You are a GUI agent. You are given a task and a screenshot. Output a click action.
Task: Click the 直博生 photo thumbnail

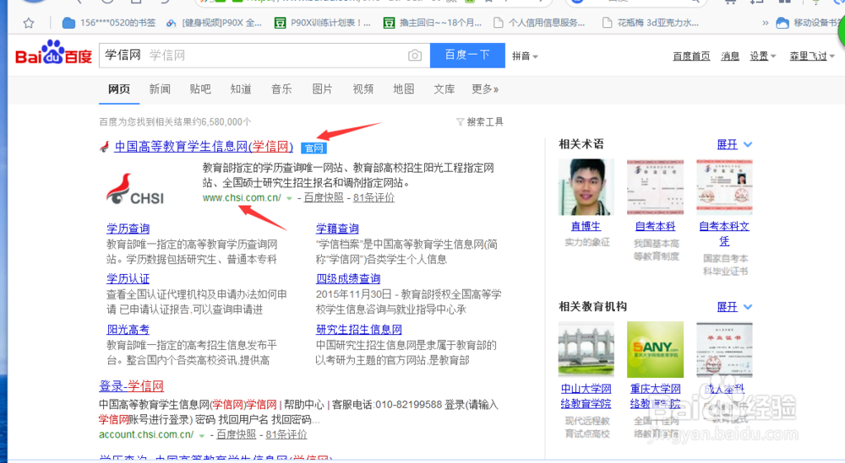point(586,187)
